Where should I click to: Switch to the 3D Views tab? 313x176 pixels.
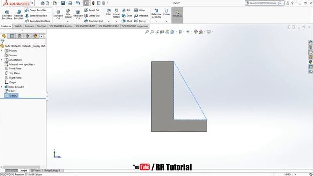click(36, 171)
